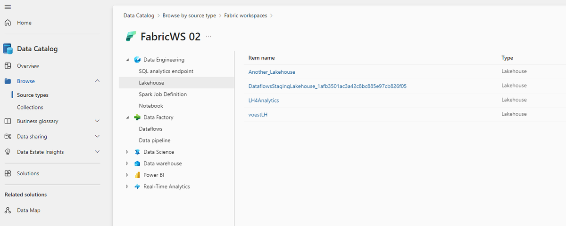Select Dataflows tree item

coord(150,129)
